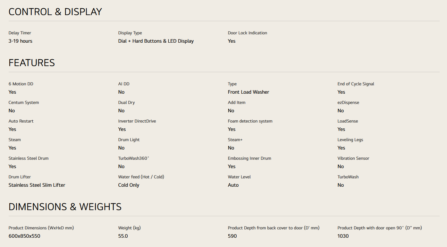Click the 'Auto' water level value

[x=233, y=185]
